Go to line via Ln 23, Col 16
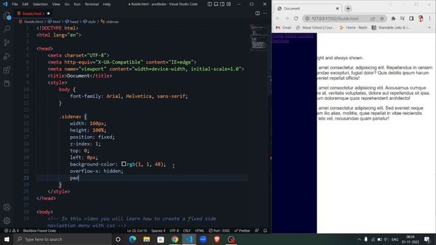The height and width of the screenshot is (245, 436). coord(137,231)
